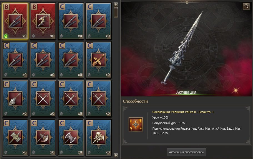The height and width of the screenshot is (159, 253).
Task: Click the large cutter weapon preview
Action: (x=182, y=48)
